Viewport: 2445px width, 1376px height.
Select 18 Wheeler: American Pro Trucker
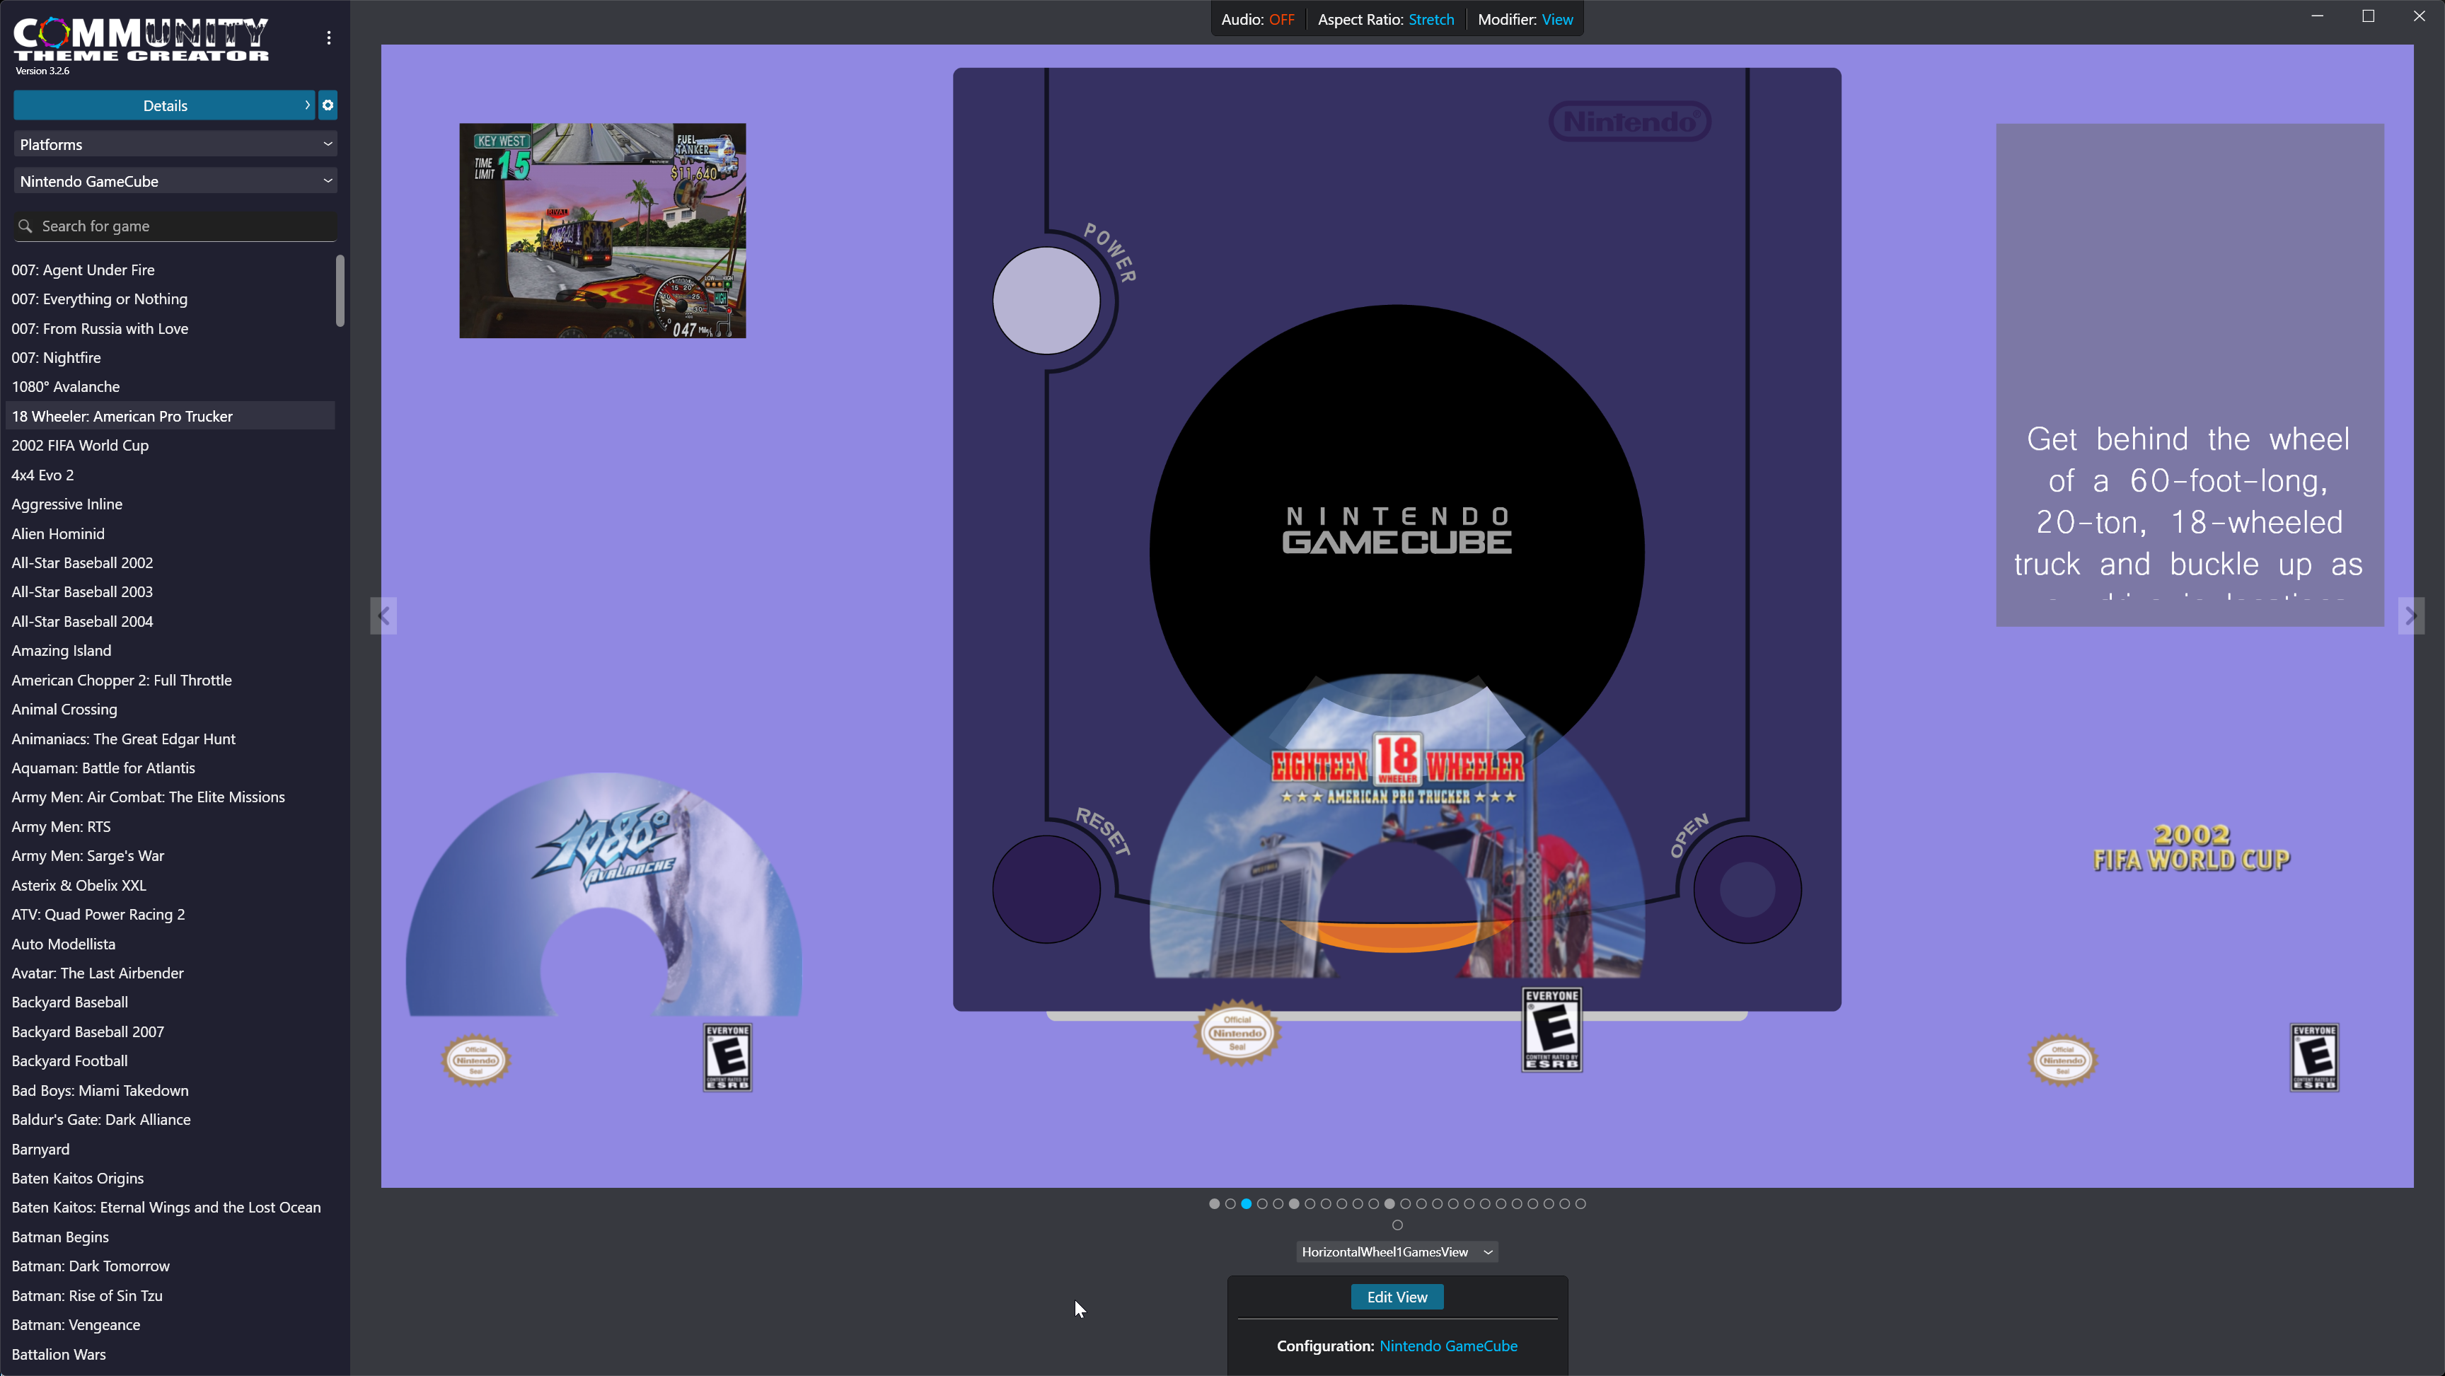coord(170,416)
